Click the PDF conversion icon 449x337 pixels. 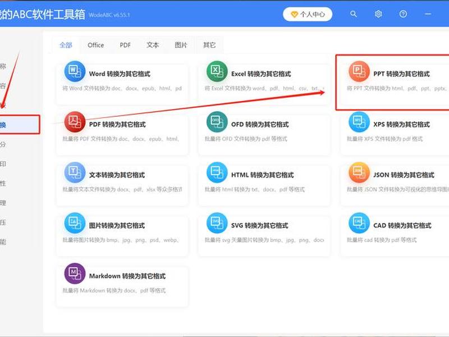click(x=75, y=122)
